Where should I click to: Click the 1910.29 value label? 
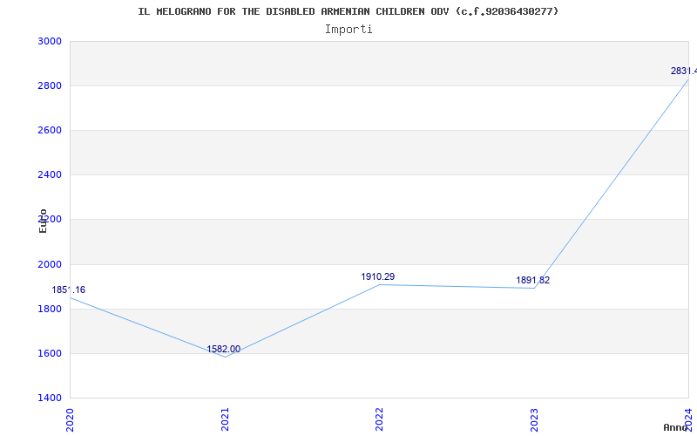377,276
